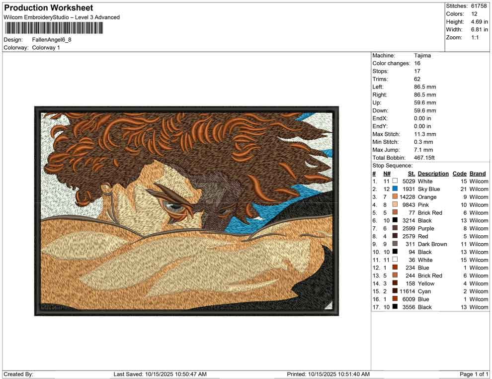Viewport: 492px width, 379px height.
Task: Select the white swatch in stop 1
Action: [x=395, y=182]
